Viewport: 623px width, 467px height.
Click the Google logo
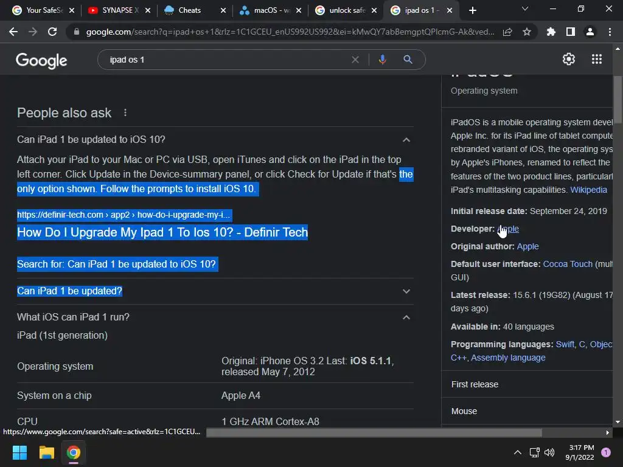tap(41, 60)
